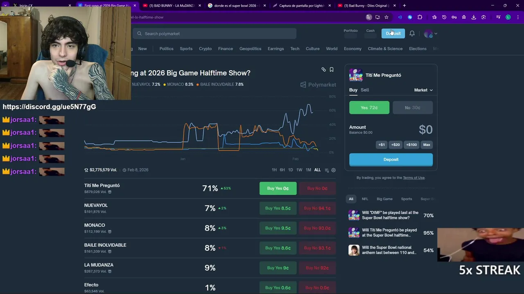Set chart range to 1W
The width and height of the screenshot is (524, 294).
pyautogui.click(x=299, y=170)
